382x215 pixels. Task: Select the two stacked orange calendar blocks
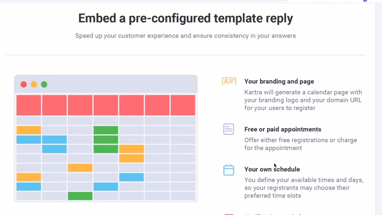coord(132,154)
